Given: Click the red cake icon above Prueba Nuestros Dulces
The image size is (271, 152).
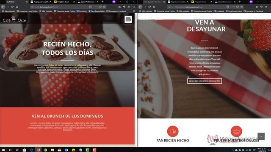Looking at the screenshot, I should point(236,131).
